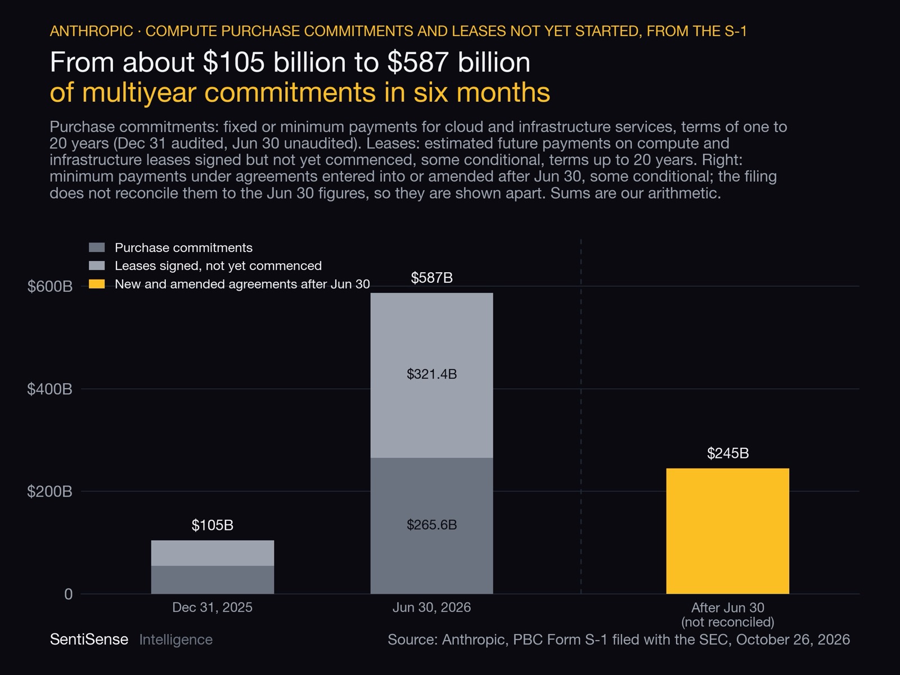Select the 'Leases signed, not yet commenced' legend label
The height and width of the screenshot is (675, 900).
point(218,265)
